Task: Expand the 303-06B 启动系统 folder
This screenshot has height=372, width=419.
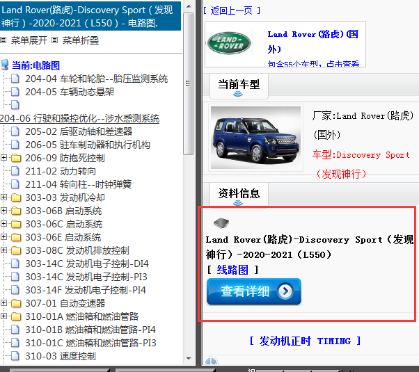Action: pos(3,211)
